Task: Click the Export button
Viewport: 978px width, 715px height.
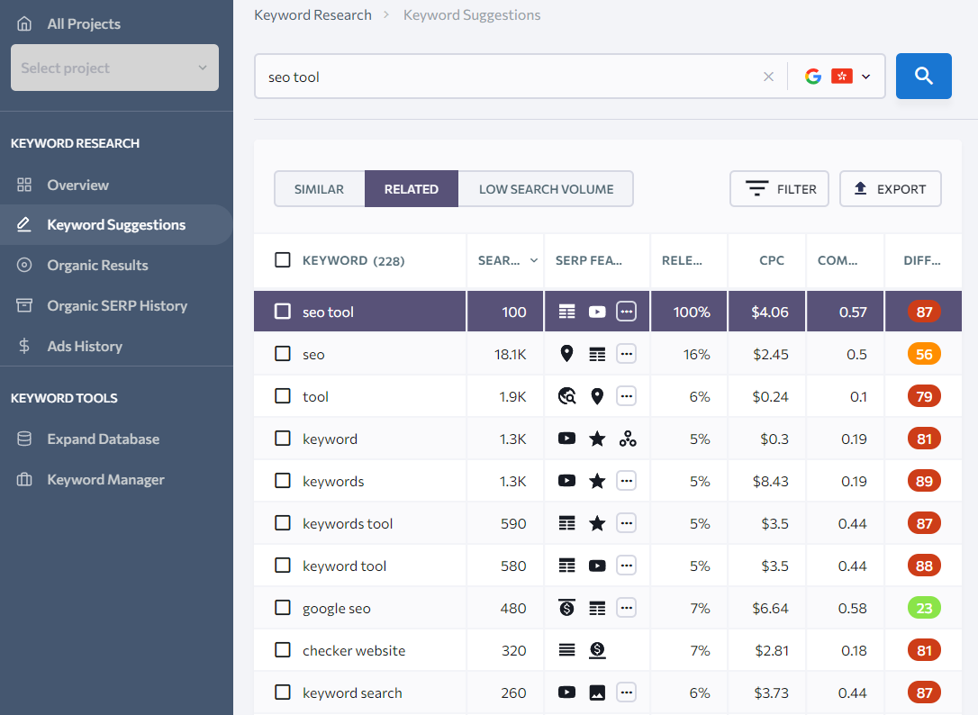Action: pos(890,189)
